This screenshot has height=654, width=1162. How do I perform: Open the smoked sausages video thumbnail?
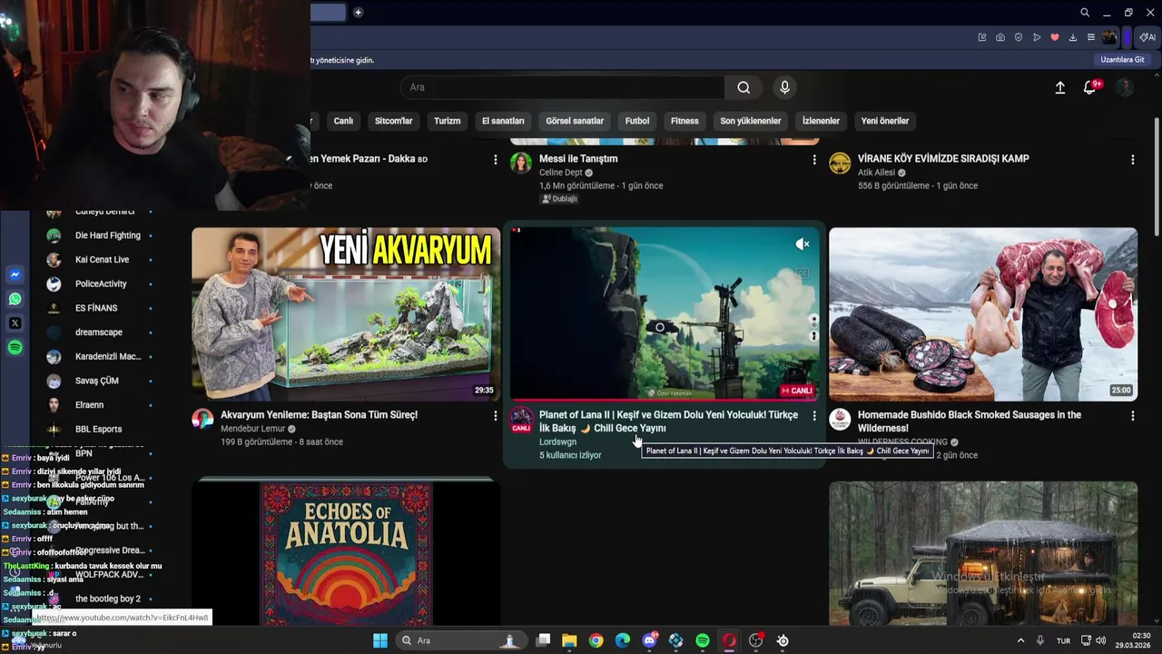coord(983,314)
